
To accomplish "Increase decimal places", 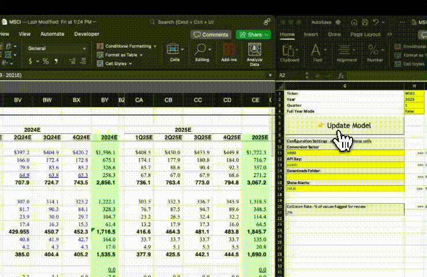I will pos(73,61).
